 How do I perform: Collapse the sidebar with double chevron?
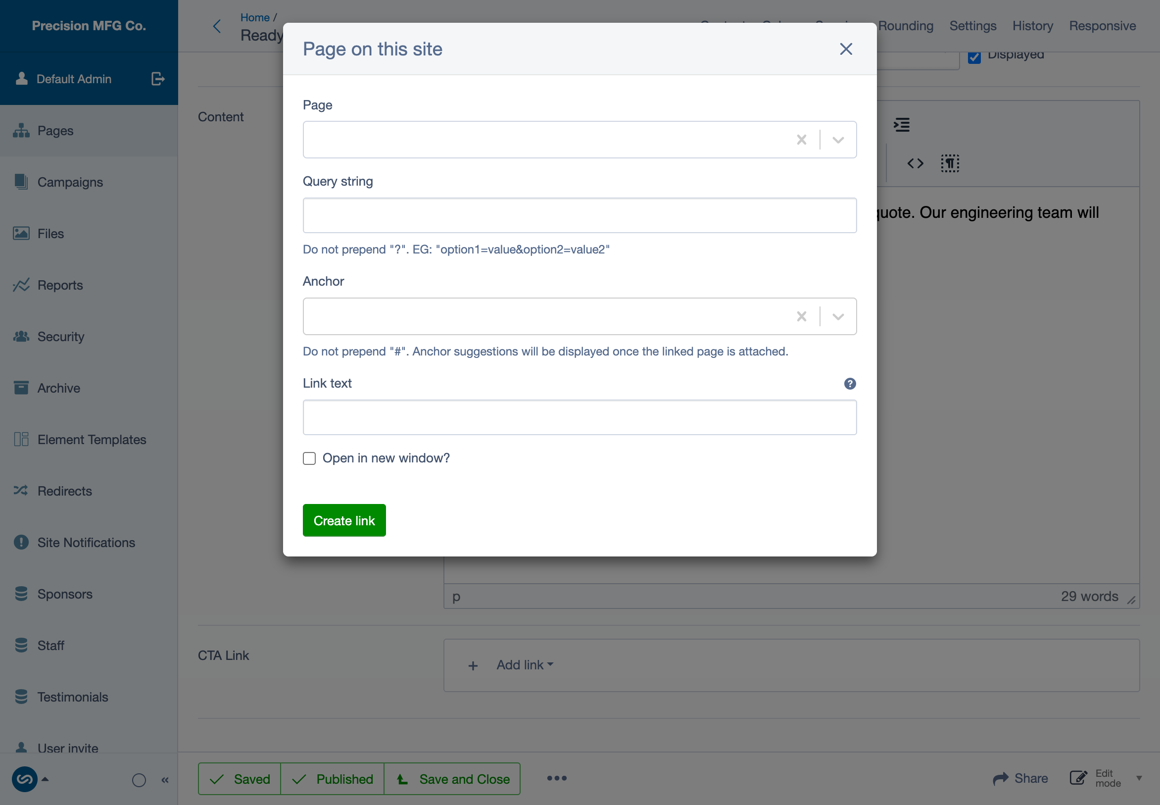pyautogui.click(x=165, y=780)
